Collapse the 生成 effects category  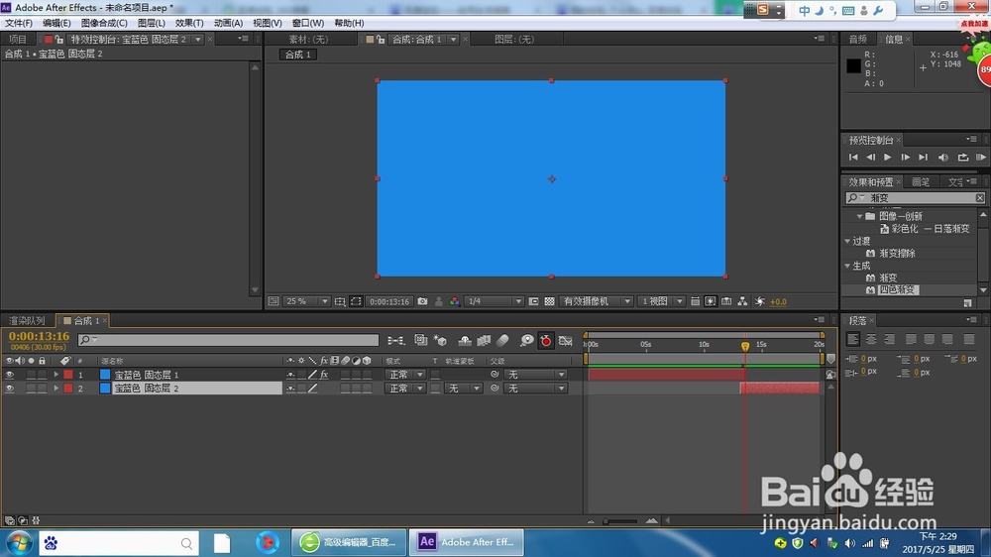pos(848,266)
